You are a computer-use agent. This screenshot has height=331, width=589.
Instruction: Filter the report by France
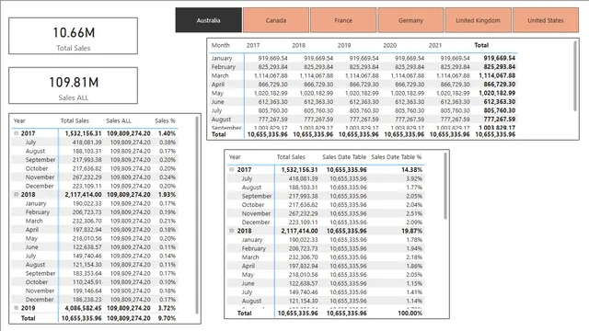343,20
